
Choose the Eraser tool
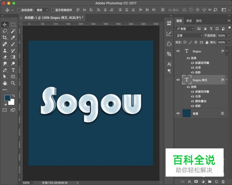(5, 57)
